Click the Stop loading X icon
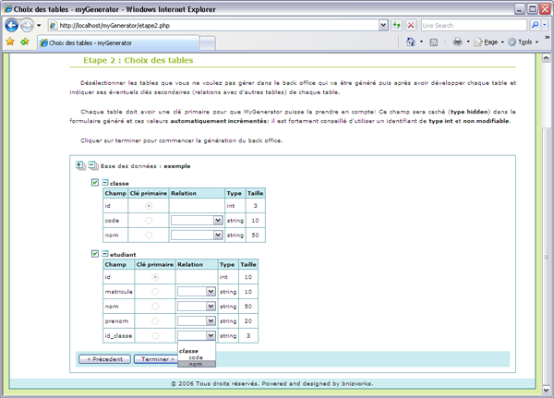 [409, 25]
